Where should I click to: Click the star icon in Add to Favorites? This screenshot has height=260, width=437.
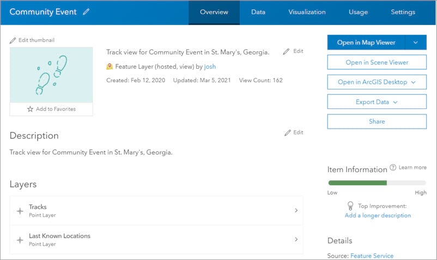tap(30, 109)
